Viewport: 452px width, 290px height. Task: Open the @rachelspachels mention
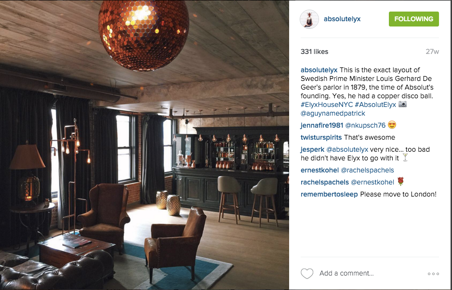[x=367, y=171]
